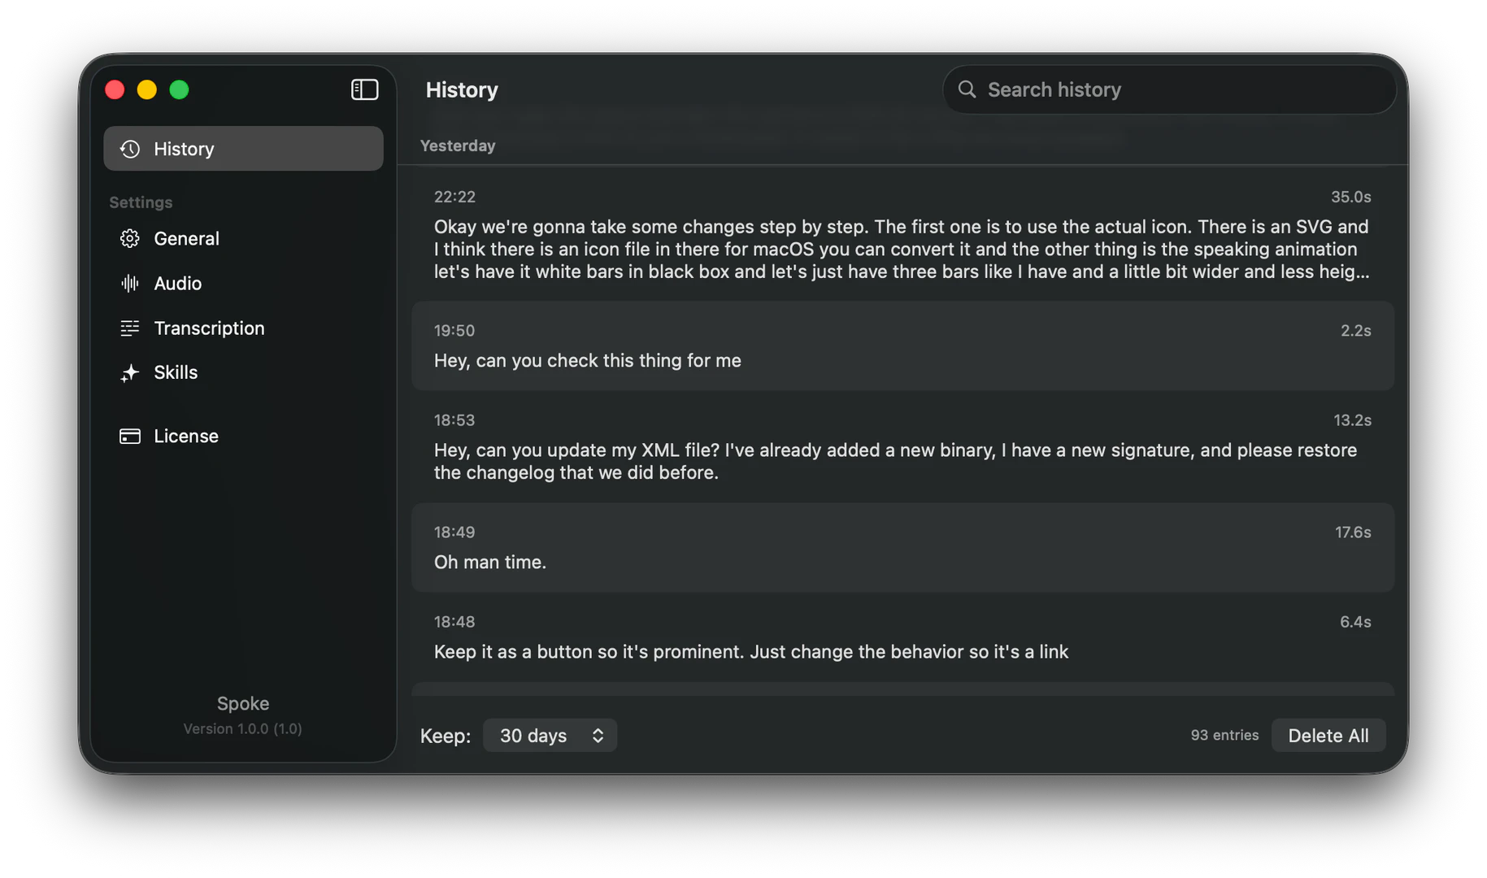Open the Keep duration dropdown
Image resolution: width=1487 pixels, height=878 pixels.
pos(550,735)
